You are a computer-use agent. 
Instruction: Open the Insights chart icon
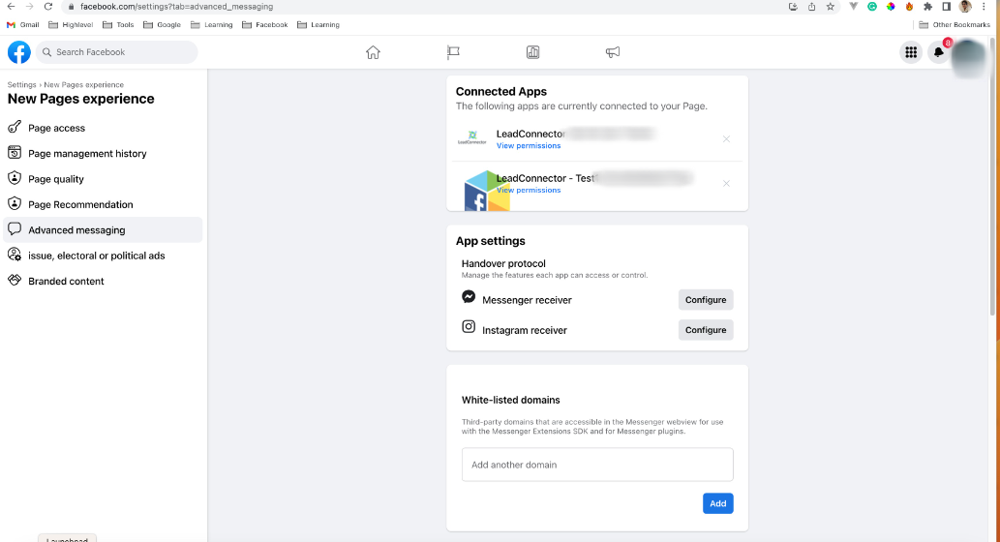coord(533,52)
